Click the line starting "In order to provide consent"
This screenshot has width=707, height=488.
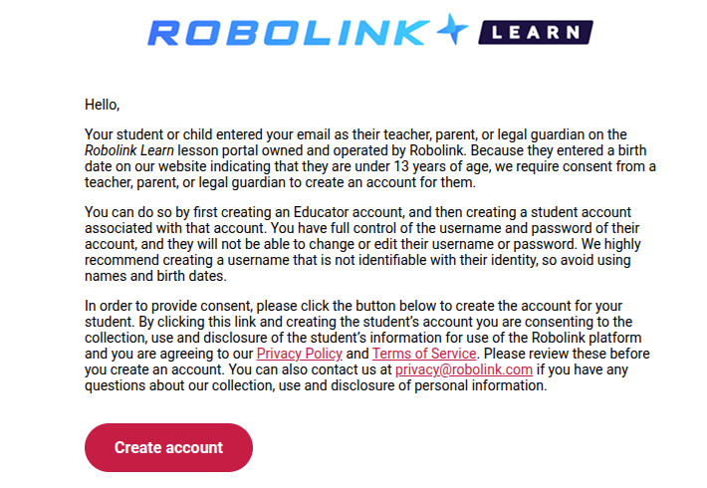(353, 306)
